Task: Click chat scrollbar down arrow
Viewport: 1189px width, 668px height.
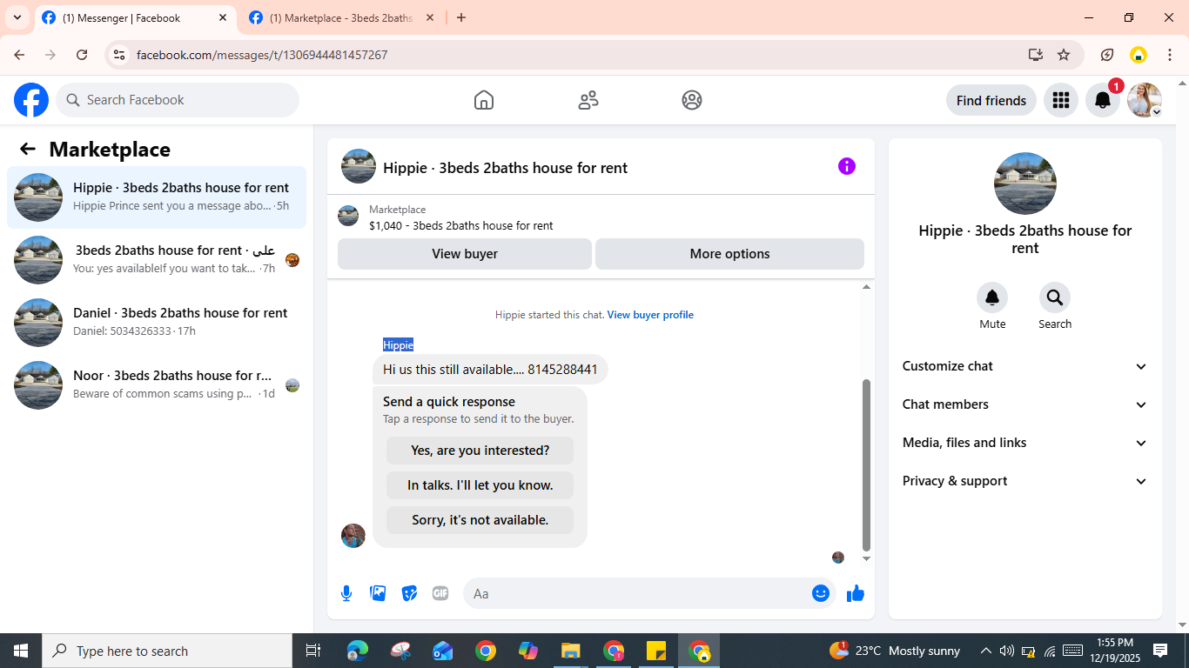Action: click(866, 559)
